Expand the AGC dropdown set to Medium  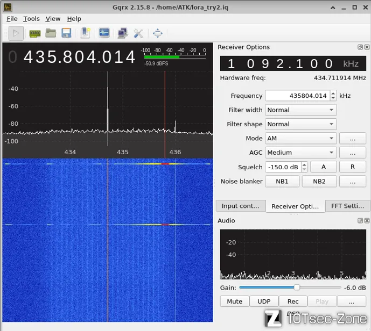(x=300, y=153)
